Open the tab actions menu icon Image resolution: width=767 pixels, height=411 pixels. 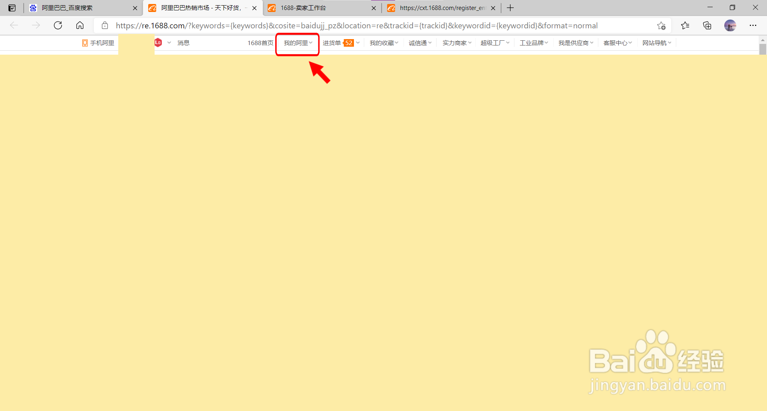pyautogui.click(x=12, y=8)
